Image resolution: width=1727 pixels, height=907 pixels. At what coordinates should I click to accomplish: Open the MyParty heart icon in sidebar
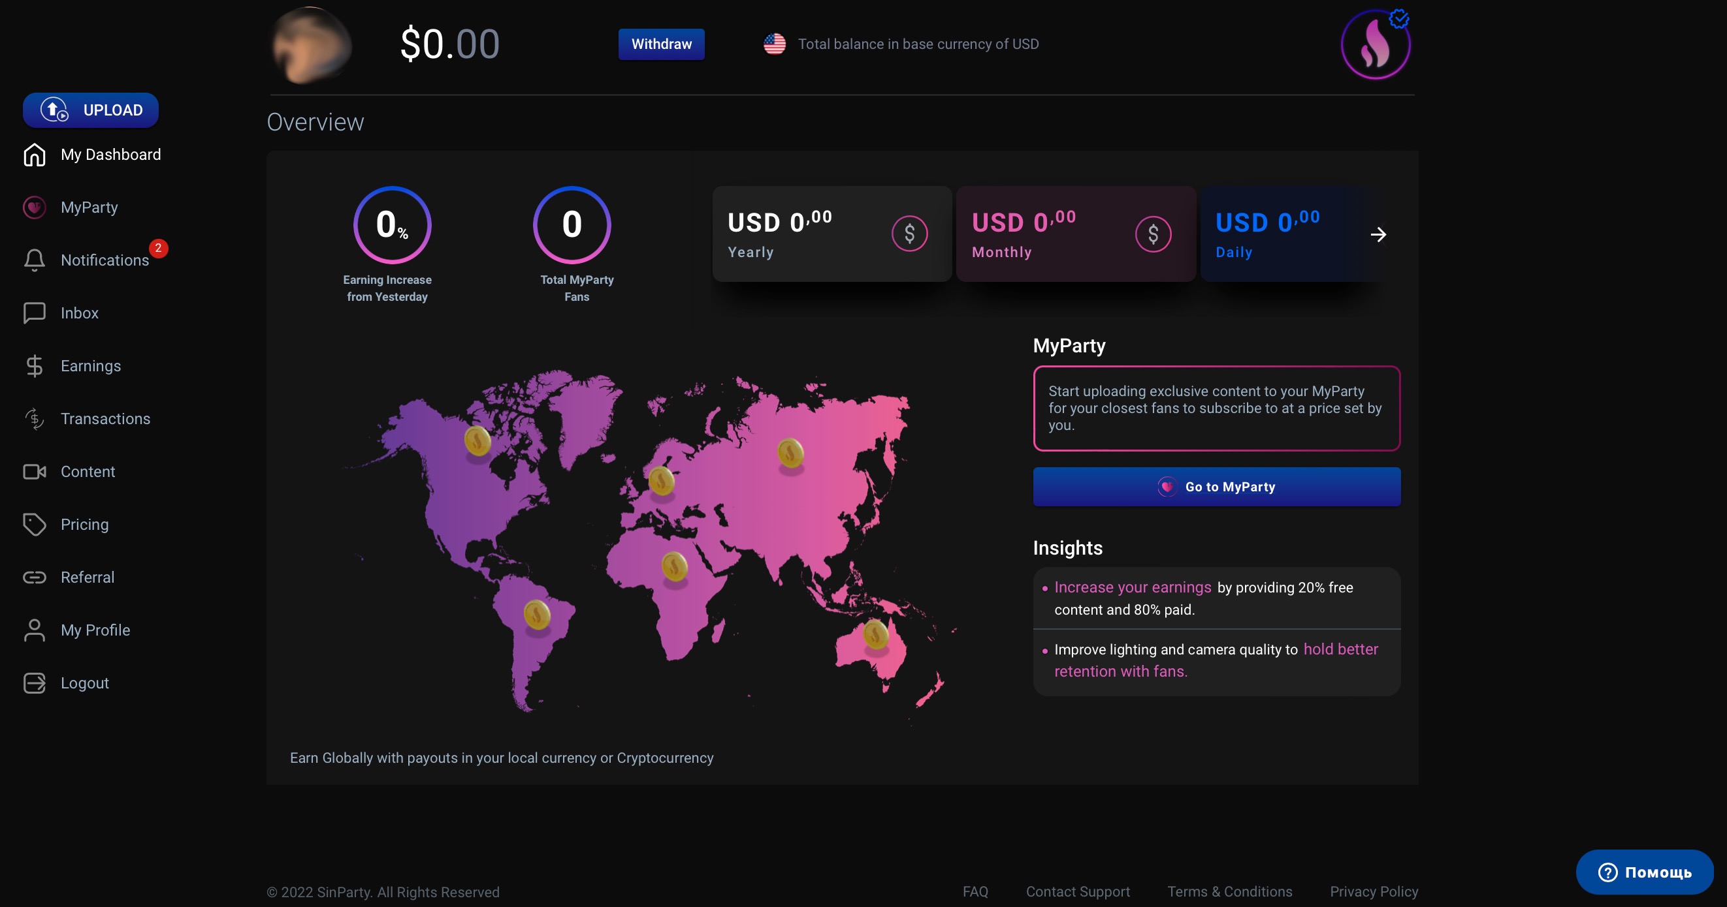click(34, 207)
